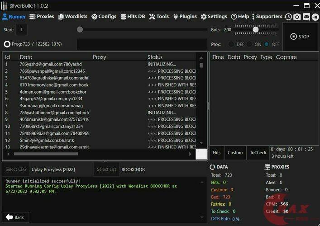The height and width of the screenshot is (226, 320).
Task: Click the Start position slider handle
Action: (x=80, y=29)
